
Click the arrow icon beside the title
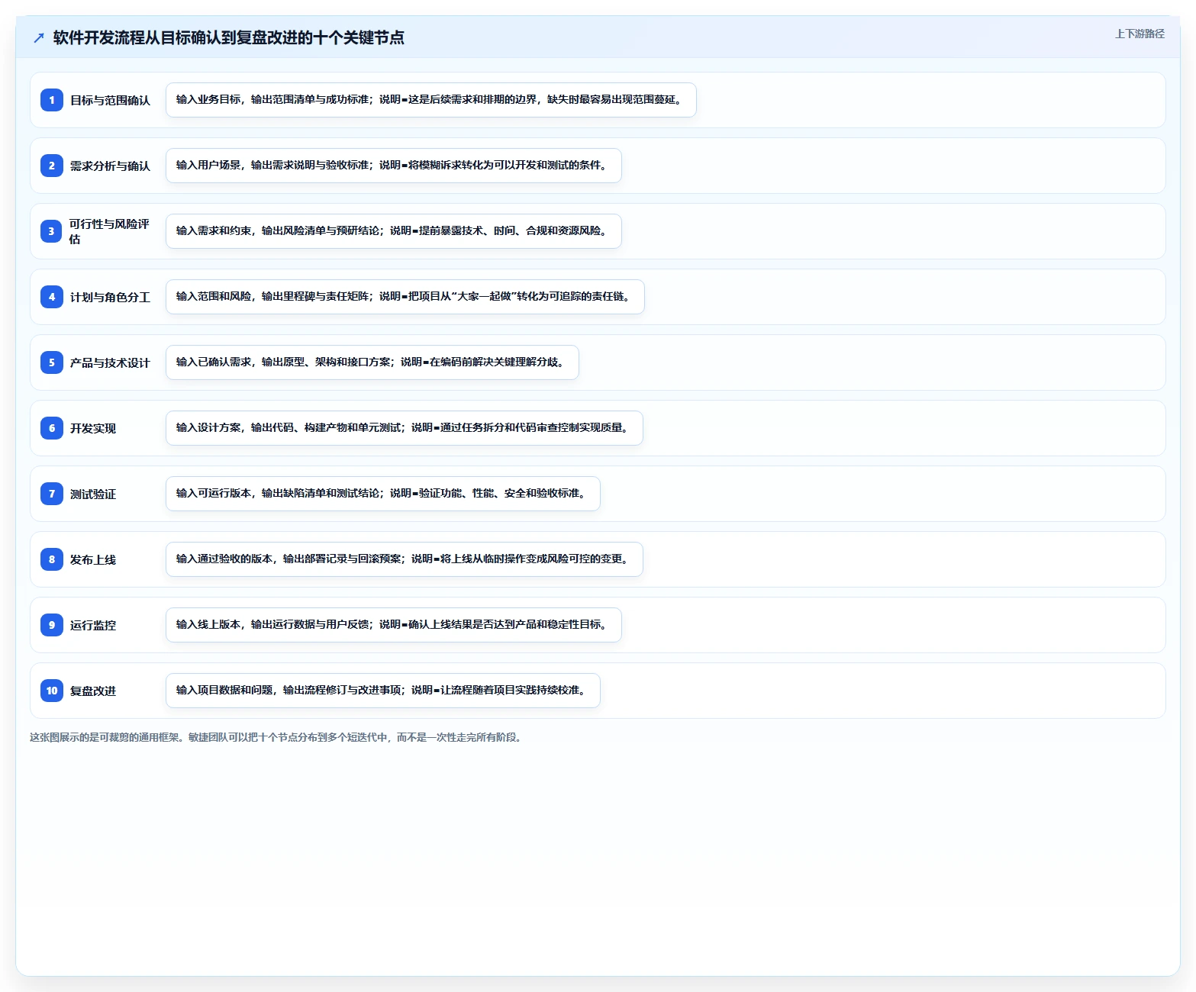pyautogui.click(x=39, y=37)
